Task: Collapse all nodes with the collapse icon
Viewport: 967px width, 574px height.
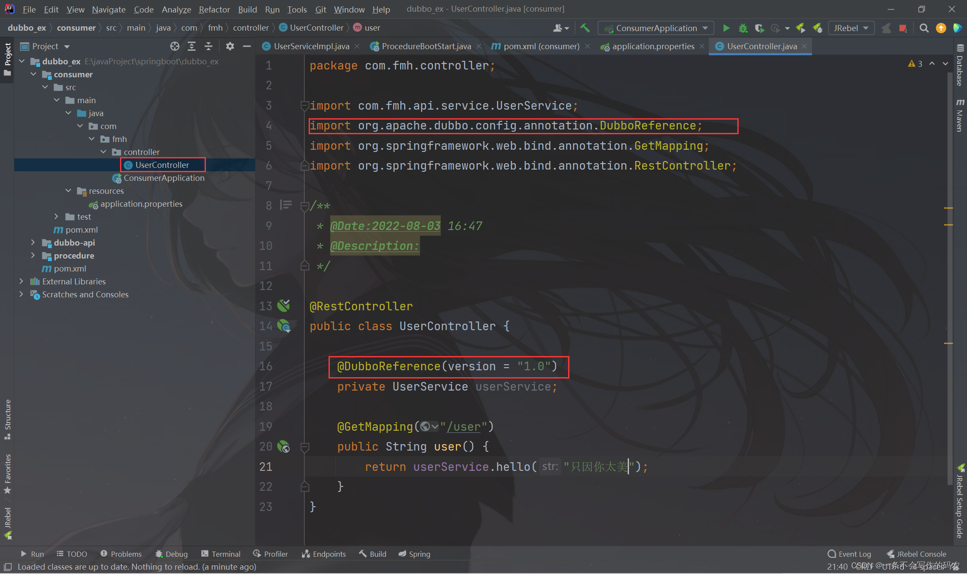Action: [209, 46]
